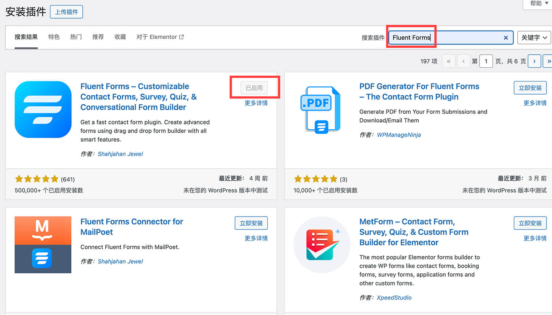Click the Fluent Forms plugin logo icon

[43, 109]
